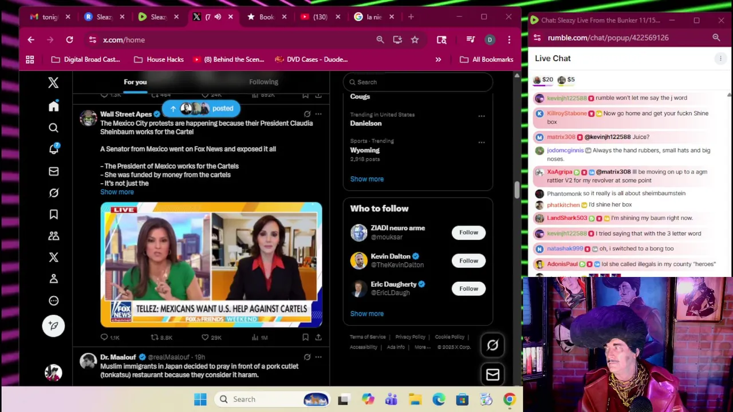733x412 pixels.
Task: Follow ZIADI neuro arme
Action: 468,232
